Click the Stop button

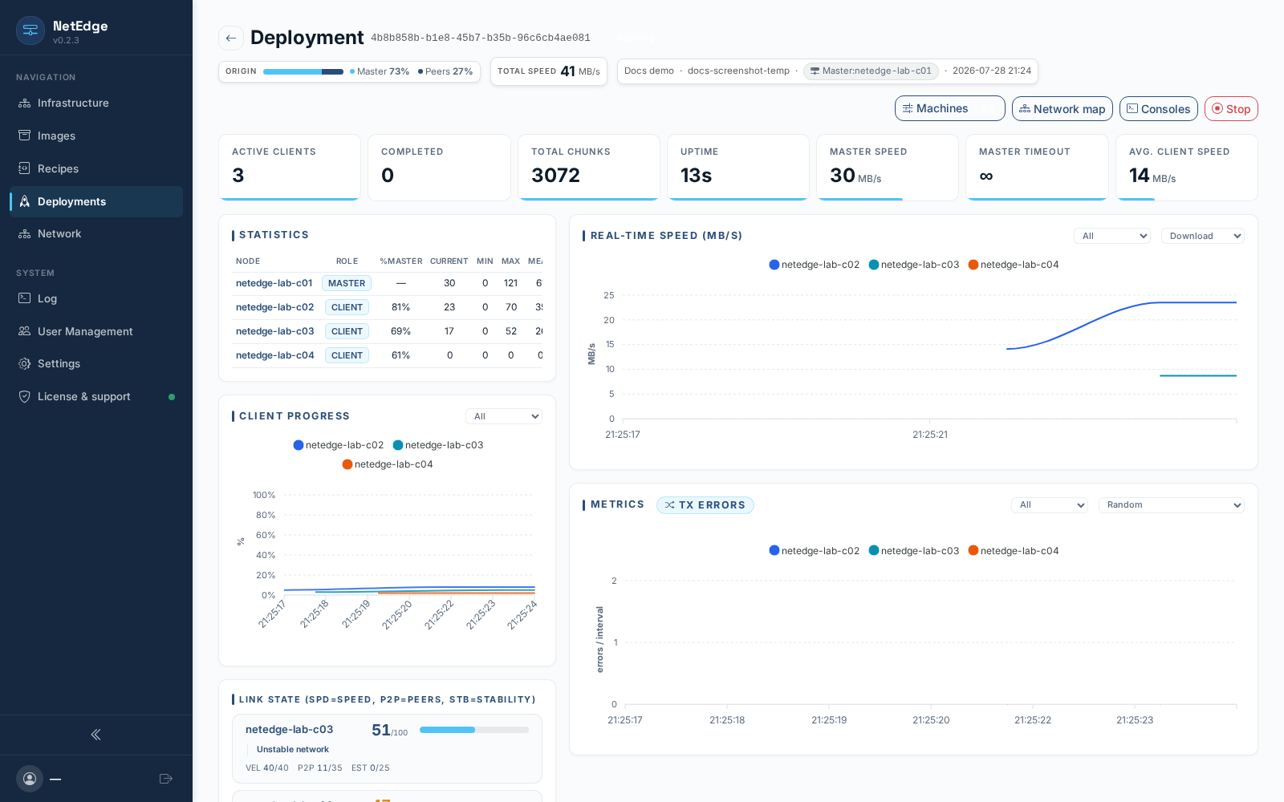1231,109
